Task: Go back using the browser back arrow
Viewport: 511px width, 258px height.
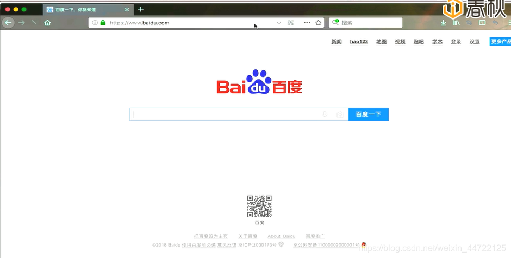Action: 8,23
